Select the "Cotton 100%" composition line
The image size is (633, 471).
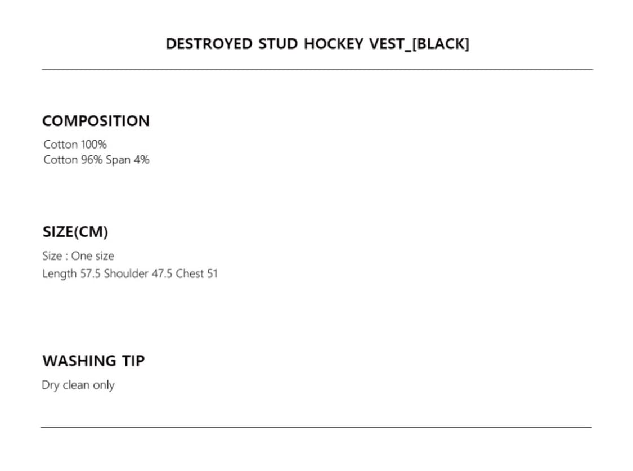(x=75, y=145)
